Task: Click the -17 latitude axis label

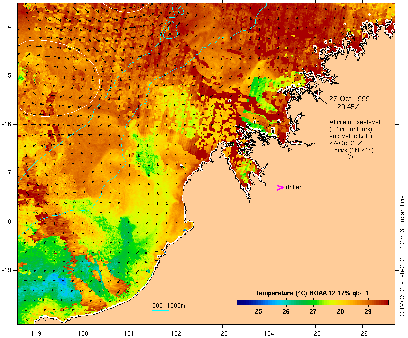Action: tap(6, 173)
